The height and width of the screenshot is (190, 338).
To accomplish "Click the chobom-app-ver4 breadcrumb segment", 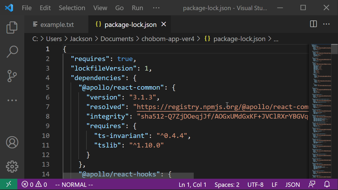I will [x=168, y=39].
